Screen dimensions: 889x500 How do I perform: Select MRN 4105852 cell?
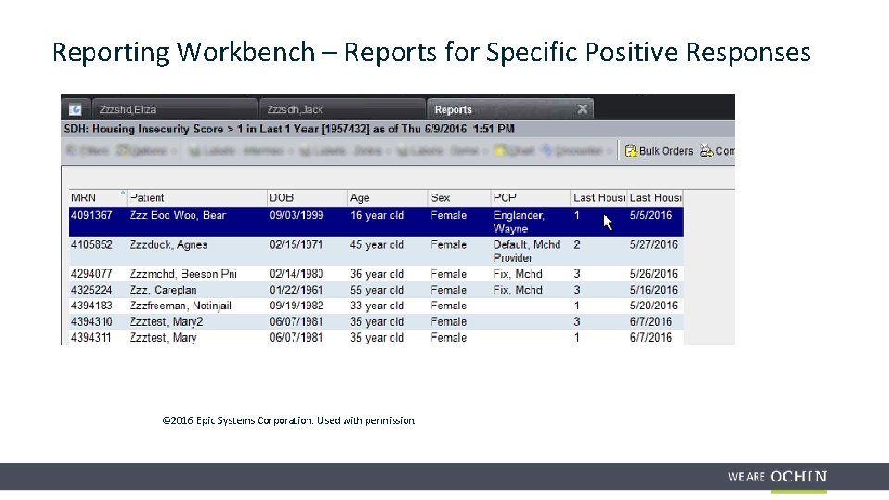click(92, 244)
